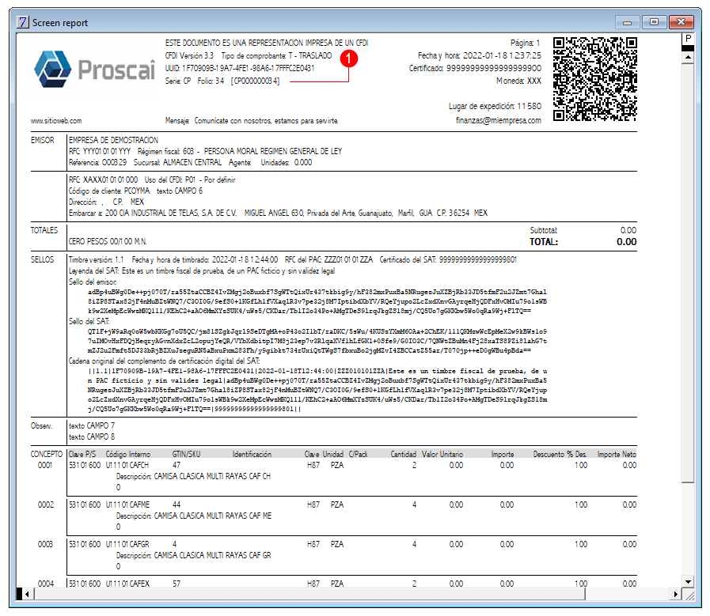
Task: Click the UUID value in the header
Action: click(x=248, y=68)
